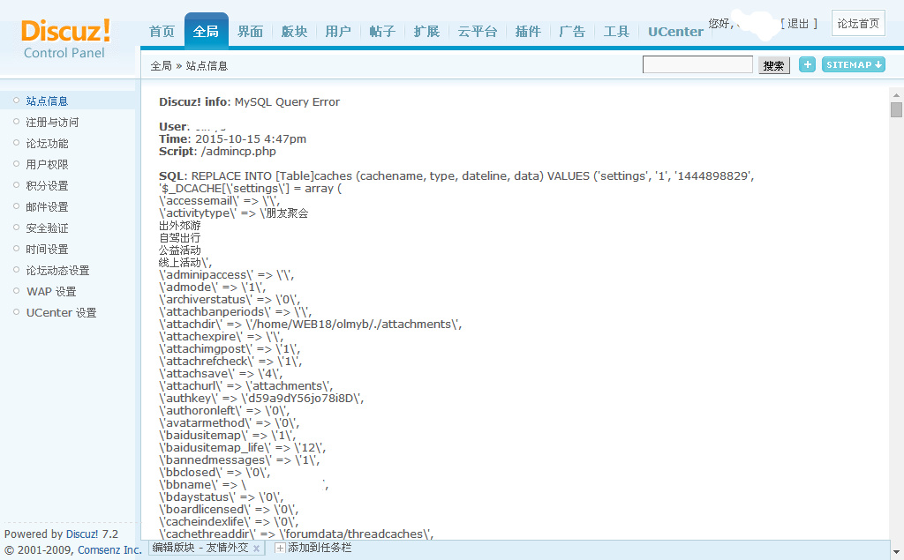This screenshot has height=560, width=904.
Task: Open the SITEMAP dropdown
Action: [854, 64]
